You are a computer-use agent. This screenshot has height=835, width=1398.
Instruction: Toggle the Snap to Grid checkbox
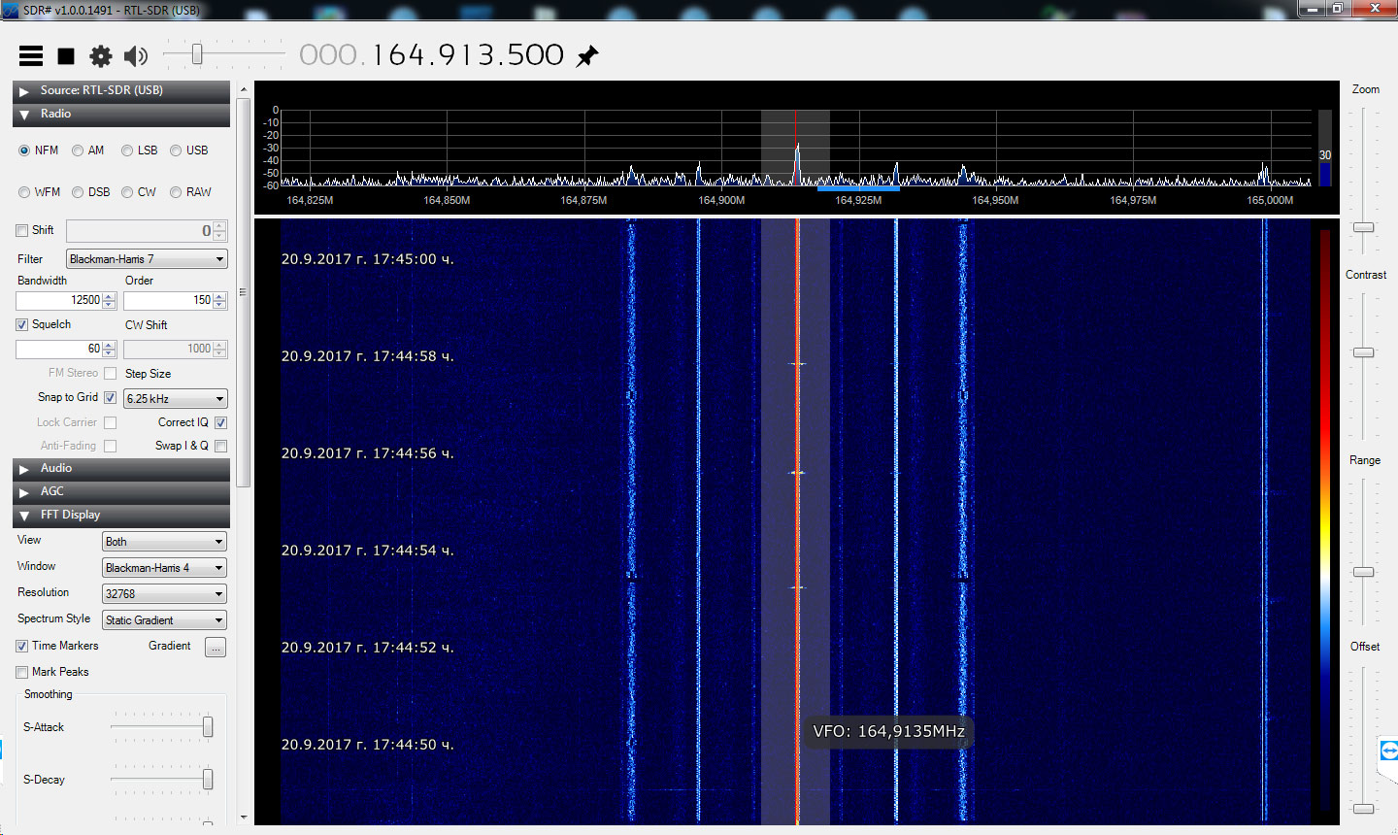(110, 397)
